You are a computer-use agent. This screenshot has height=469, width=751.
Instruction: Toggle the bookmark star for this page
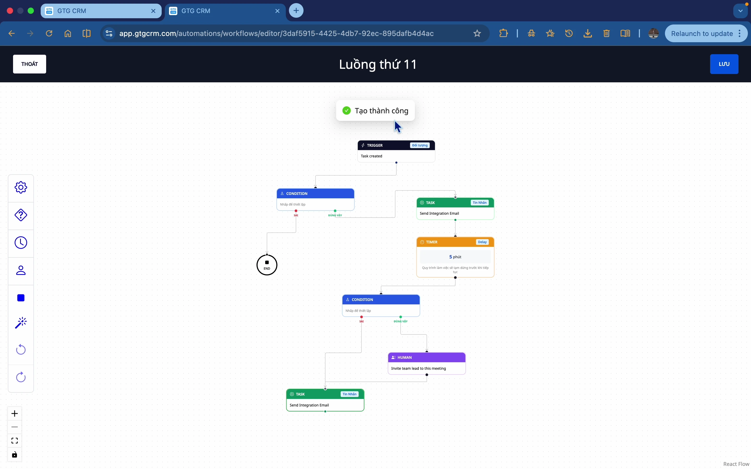coord(477,34)
